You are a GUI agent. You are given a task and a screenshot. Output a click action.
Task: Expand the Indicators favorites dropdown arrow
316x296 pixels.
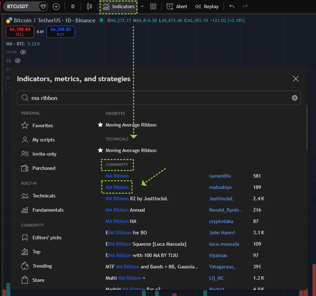[142, 6]
